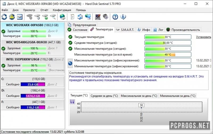Switch to the Производительность tab
Image resolution: width=213 pixels, height=134 pixels.
point(183,30)
